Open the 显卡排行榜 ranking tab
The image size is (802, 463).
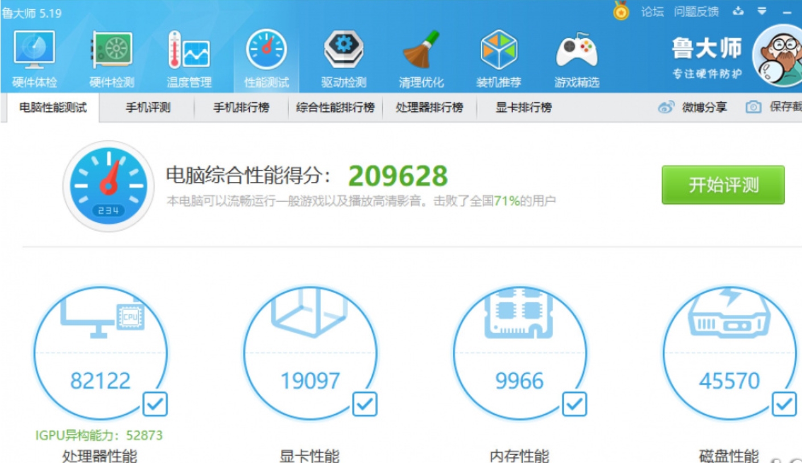click(522, 106)
